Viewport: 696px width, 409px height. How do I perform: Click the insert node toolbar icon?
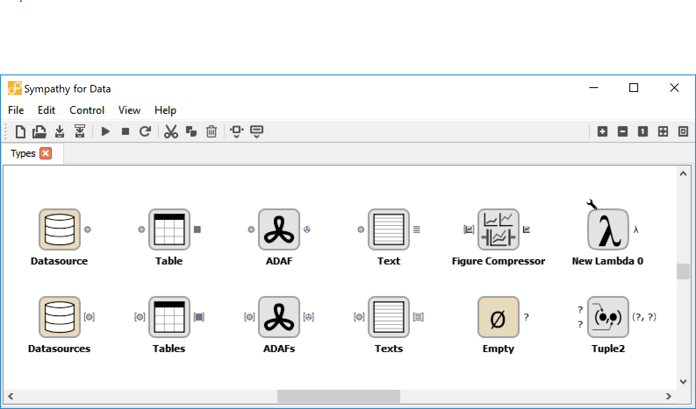click(237, 131)
